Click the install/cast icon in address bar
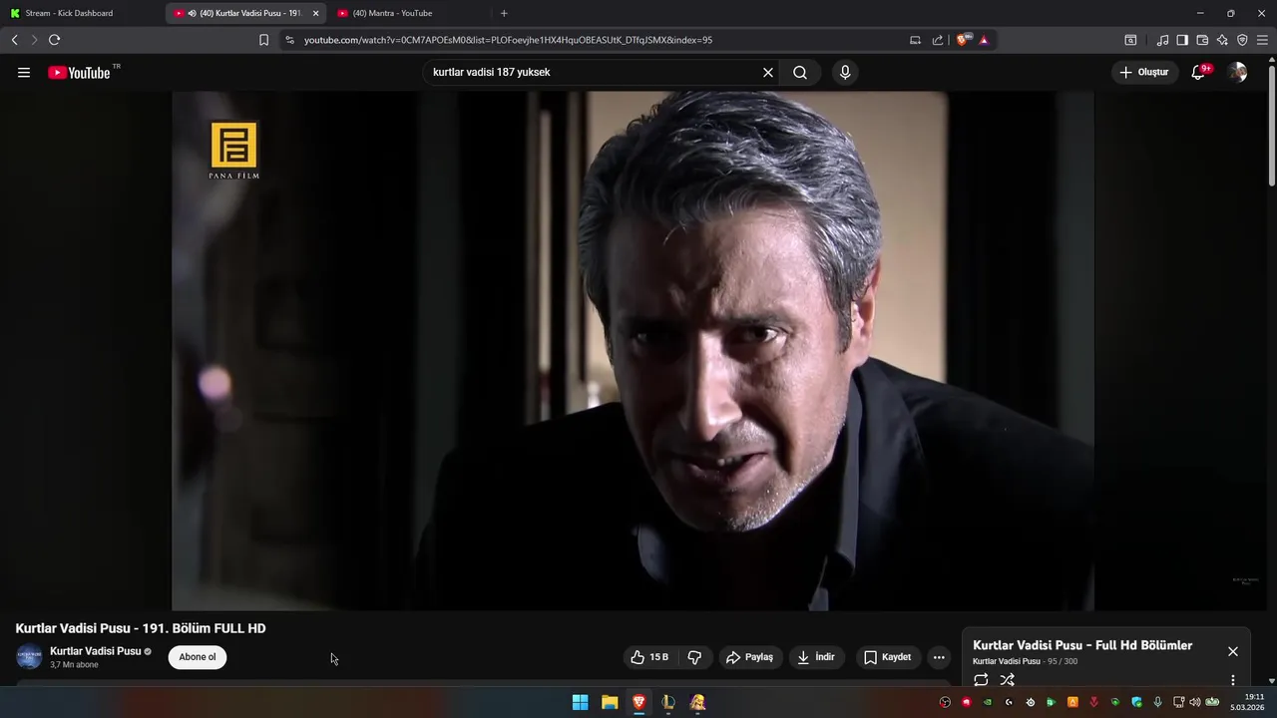Screen dimensions: 1277x718 (x=915, y=40)
